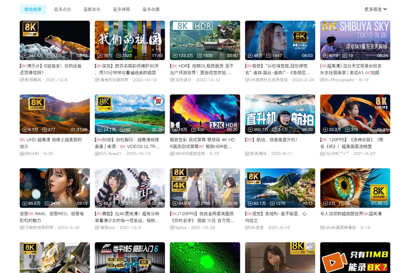Sort results by 最多收藏
Viewport: 410px width, 273px height.
(x=151, y=9)
